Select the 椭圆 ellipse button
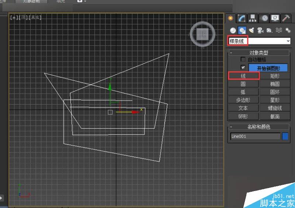Viewport: 295px width, 208px height. (275, 84)
